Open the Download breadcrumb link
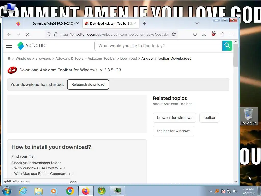The image size is (261, 196). coord(128,58)
